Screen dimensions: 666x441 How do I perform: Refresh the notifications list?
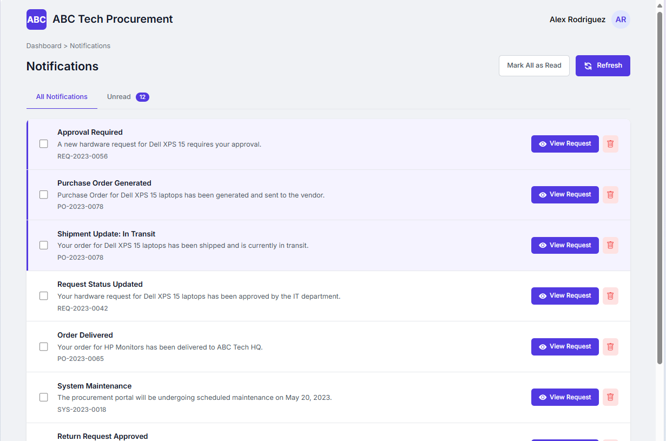click(603, 65)
